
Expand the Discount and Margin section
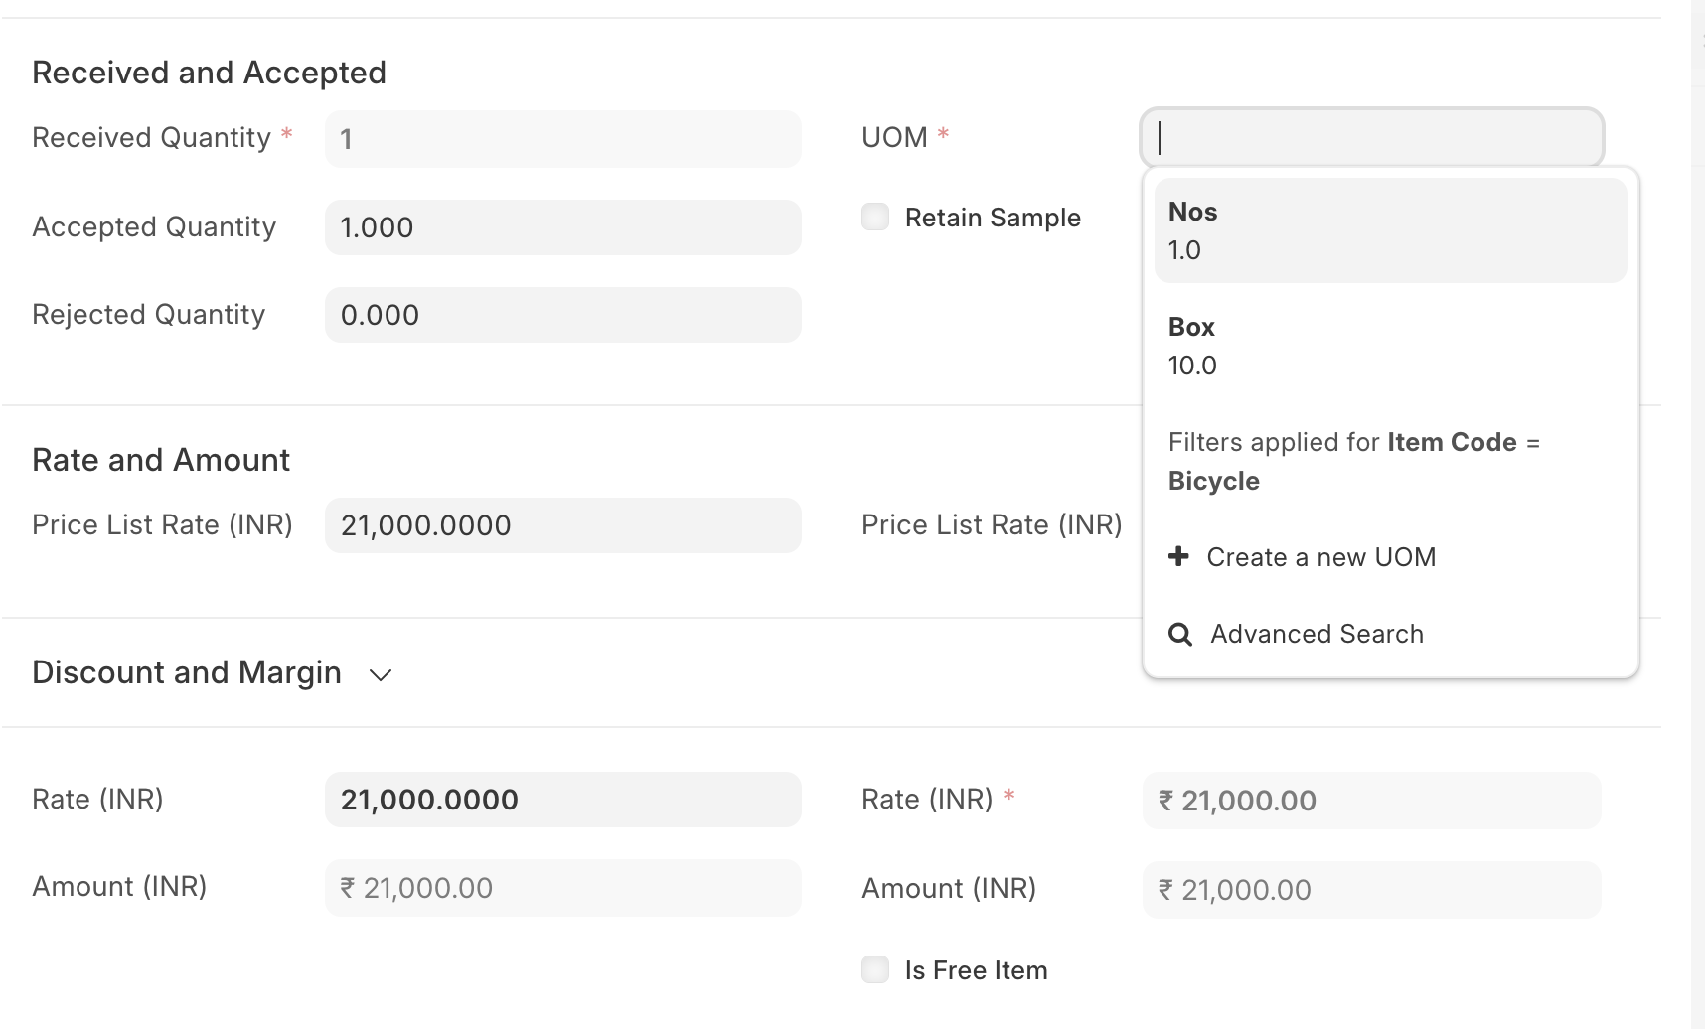[x=381, y=674]
